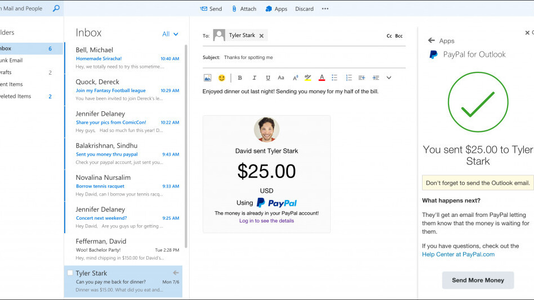Toggle bold formatting

(x=240, y=78)
